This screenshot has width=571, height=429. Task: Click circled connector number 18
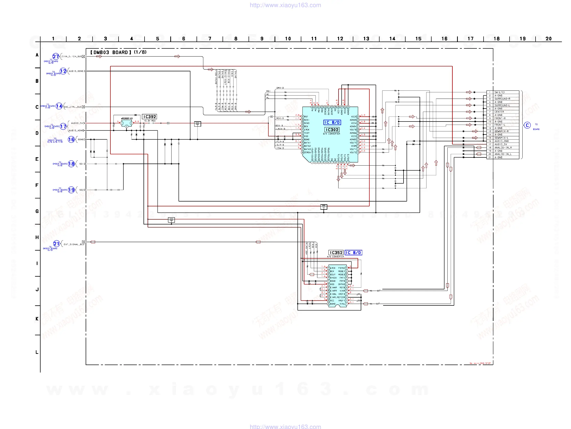[x=71, y=164]
